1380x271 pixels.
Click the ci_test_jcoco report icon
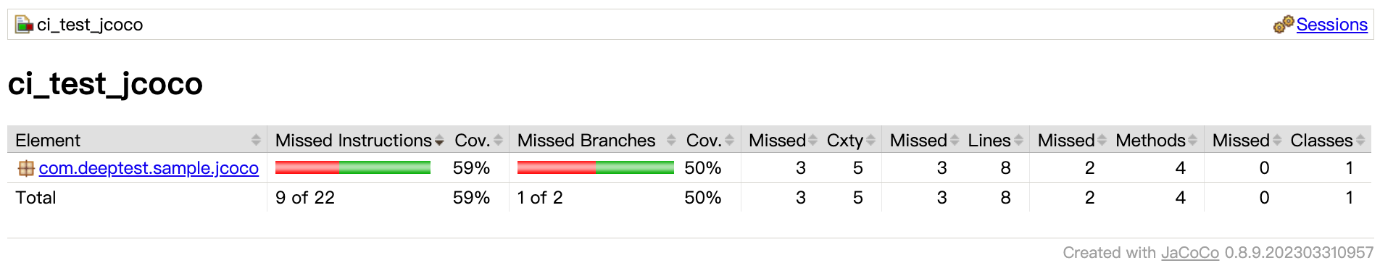pos(25,25)
